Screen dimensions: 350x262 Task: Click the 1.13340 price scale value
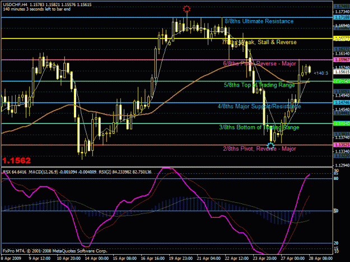click(342, 151)
